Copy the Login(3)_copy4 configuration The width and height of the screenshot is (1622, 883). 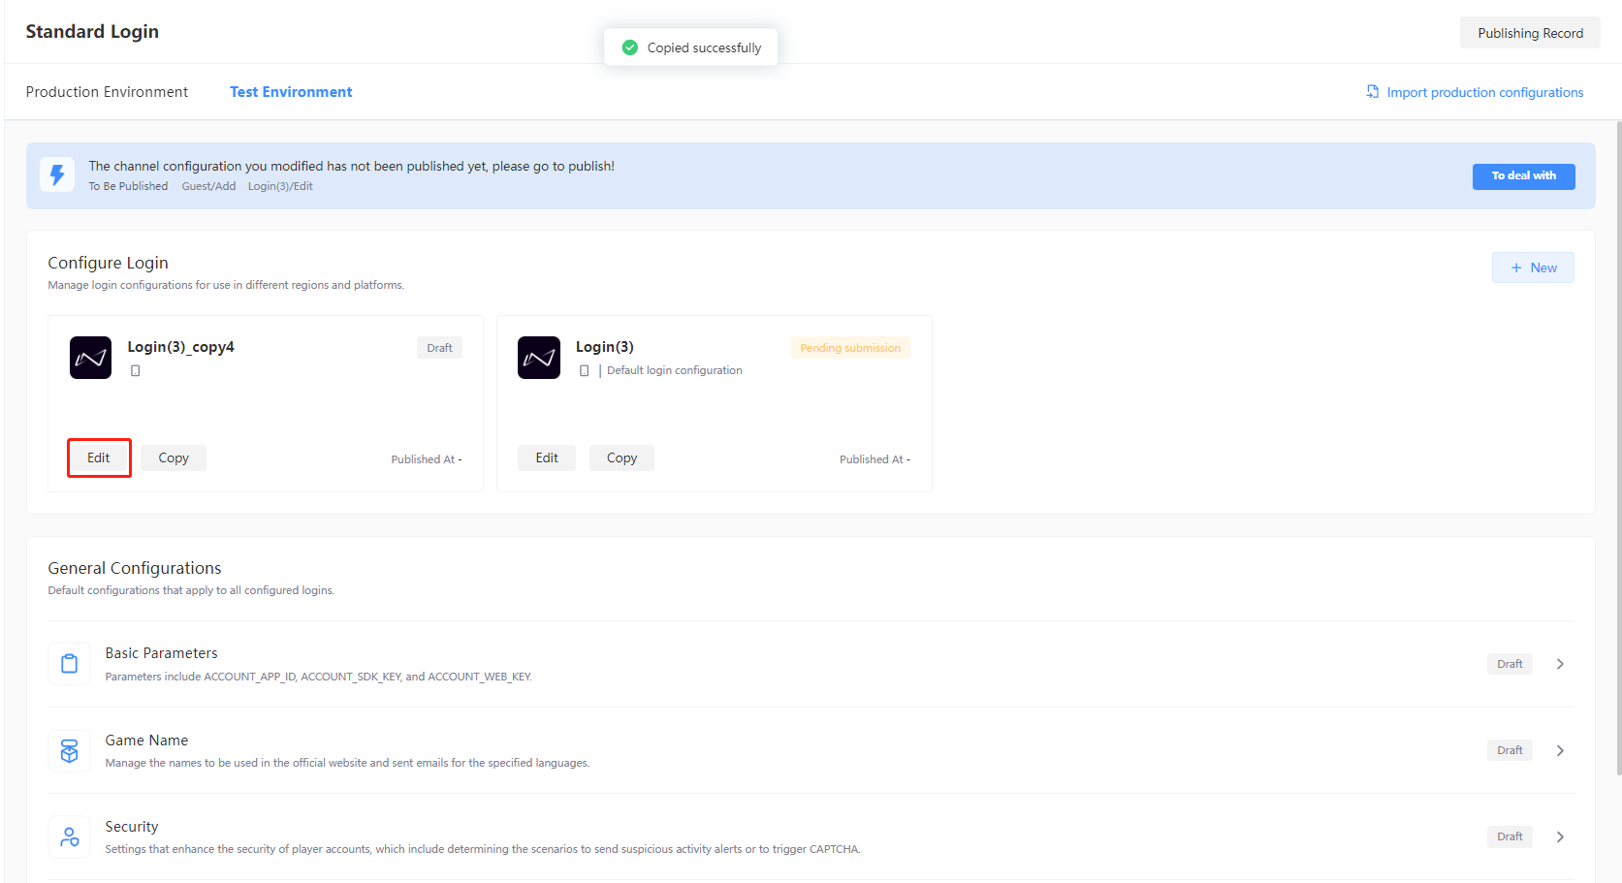[174, 457]
